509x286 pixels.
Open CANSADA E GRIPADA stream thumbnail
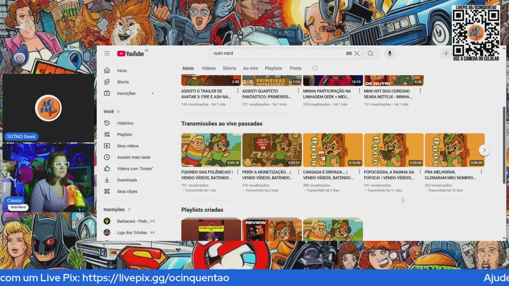(x=333, y=150)
